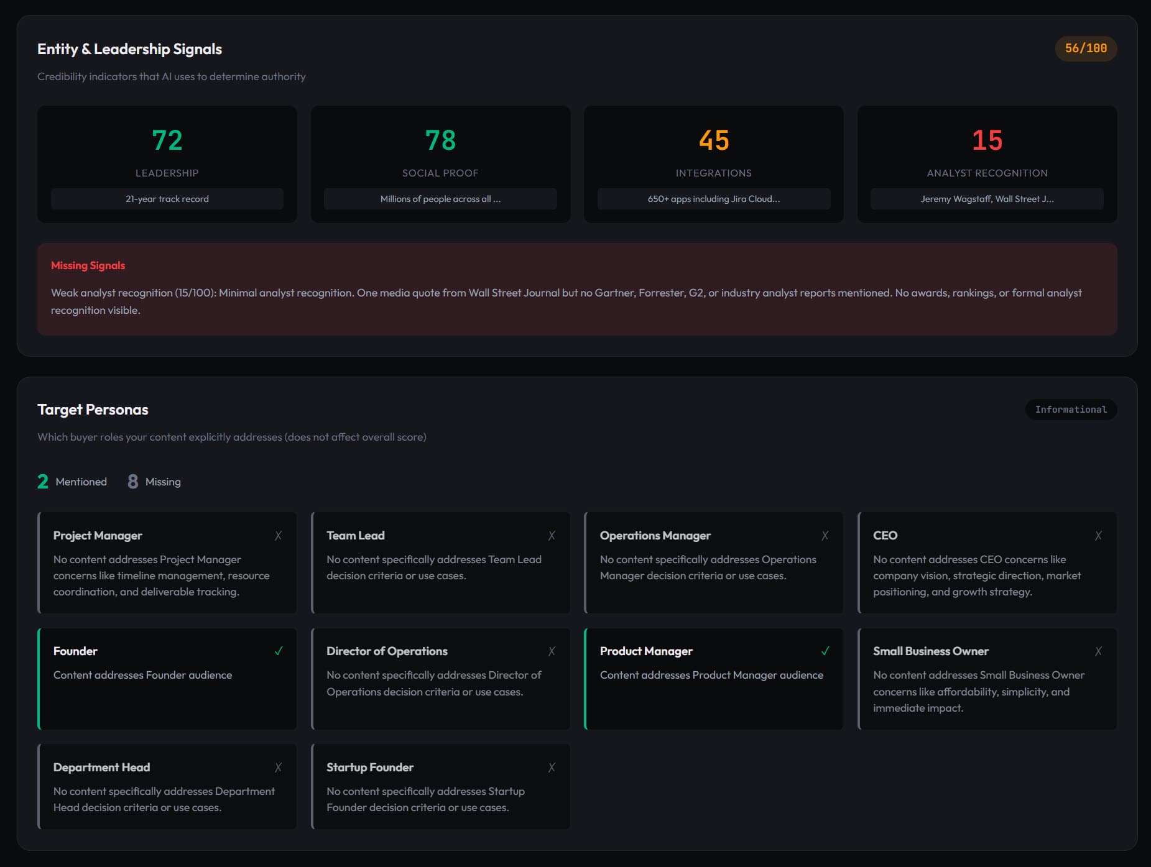Click the X icon on Startup Founder

click(x=552, y=768)
